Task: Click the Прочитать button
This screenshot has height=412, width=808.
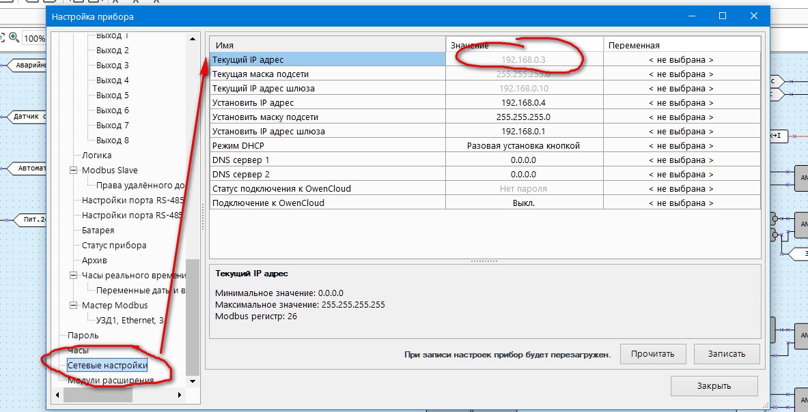Action: coord(653,354)
